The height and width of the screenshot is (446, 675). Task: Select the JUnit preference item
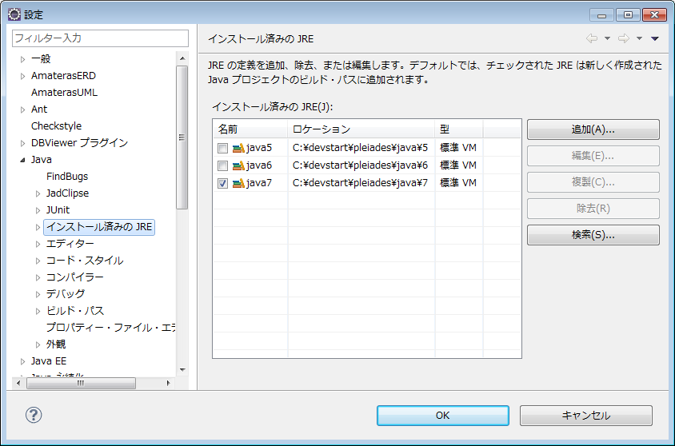[58, 210]
